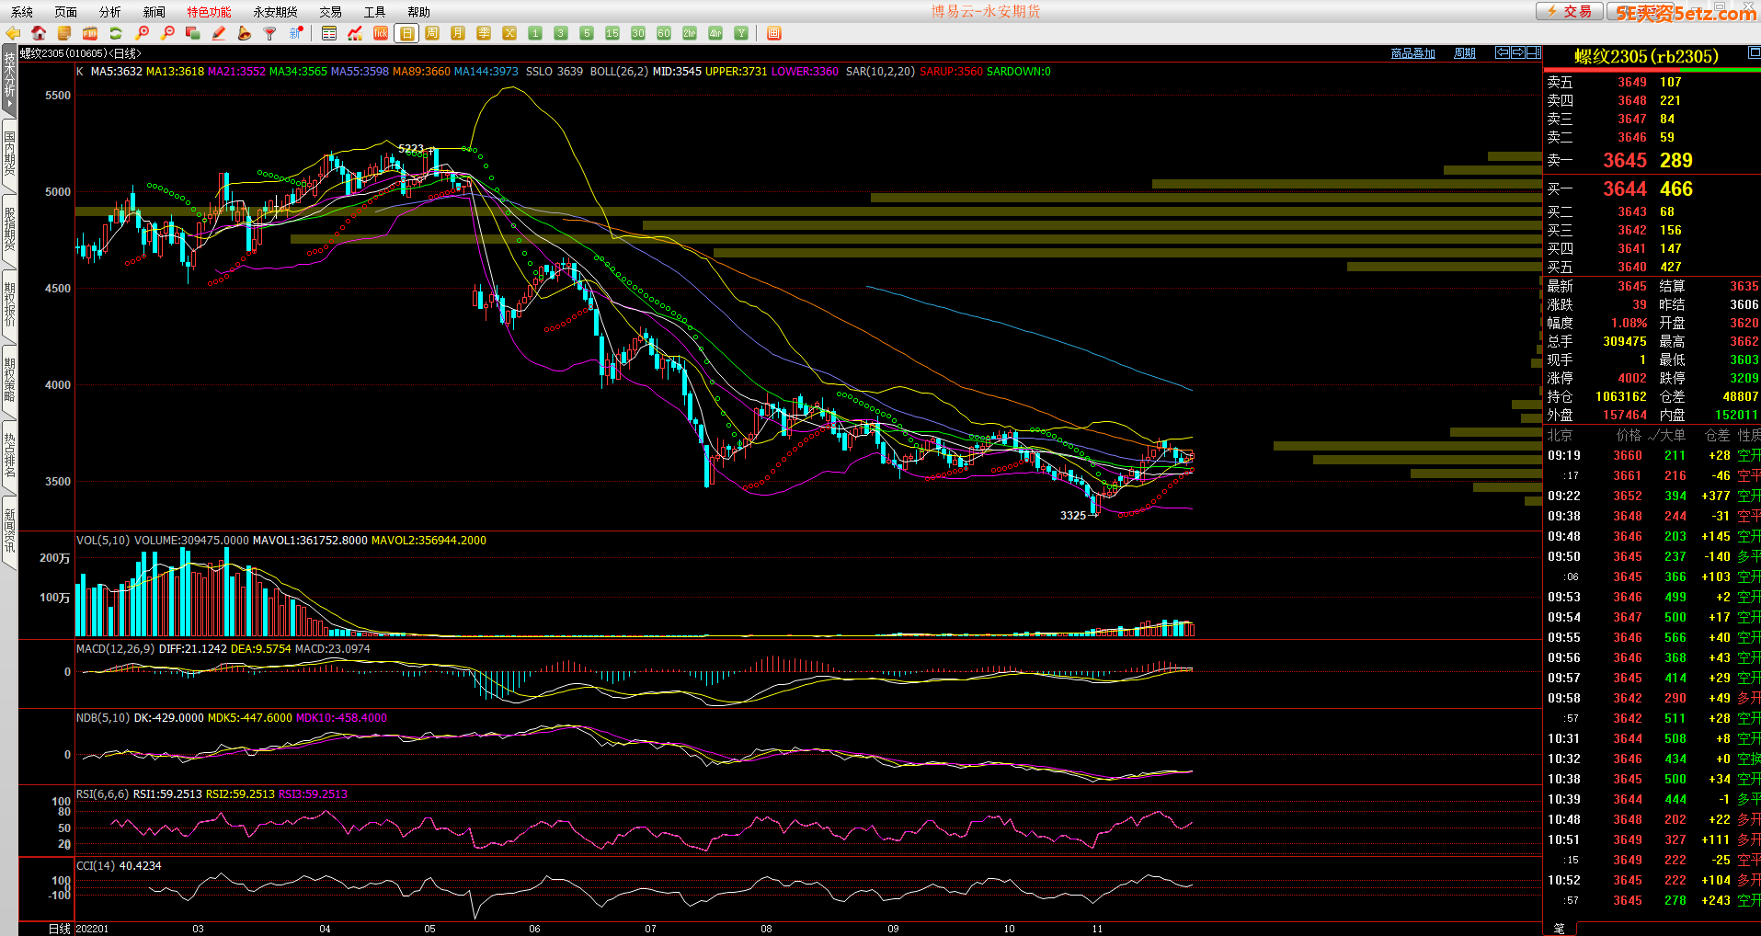This screenshot has width=1761, height=936.
Task: Select daily 日 period
Action: point(406,33)
